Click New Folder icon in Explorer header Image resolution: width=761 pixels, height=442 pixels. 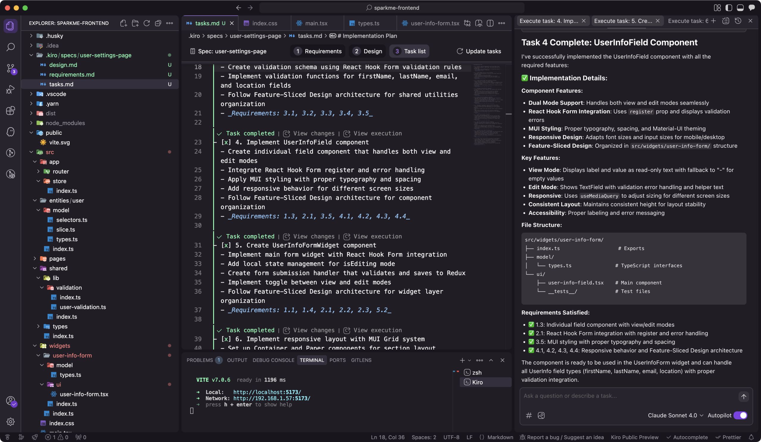point(135,23)
